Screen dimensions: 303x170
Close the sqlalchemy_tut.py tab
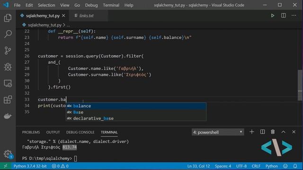63,16
